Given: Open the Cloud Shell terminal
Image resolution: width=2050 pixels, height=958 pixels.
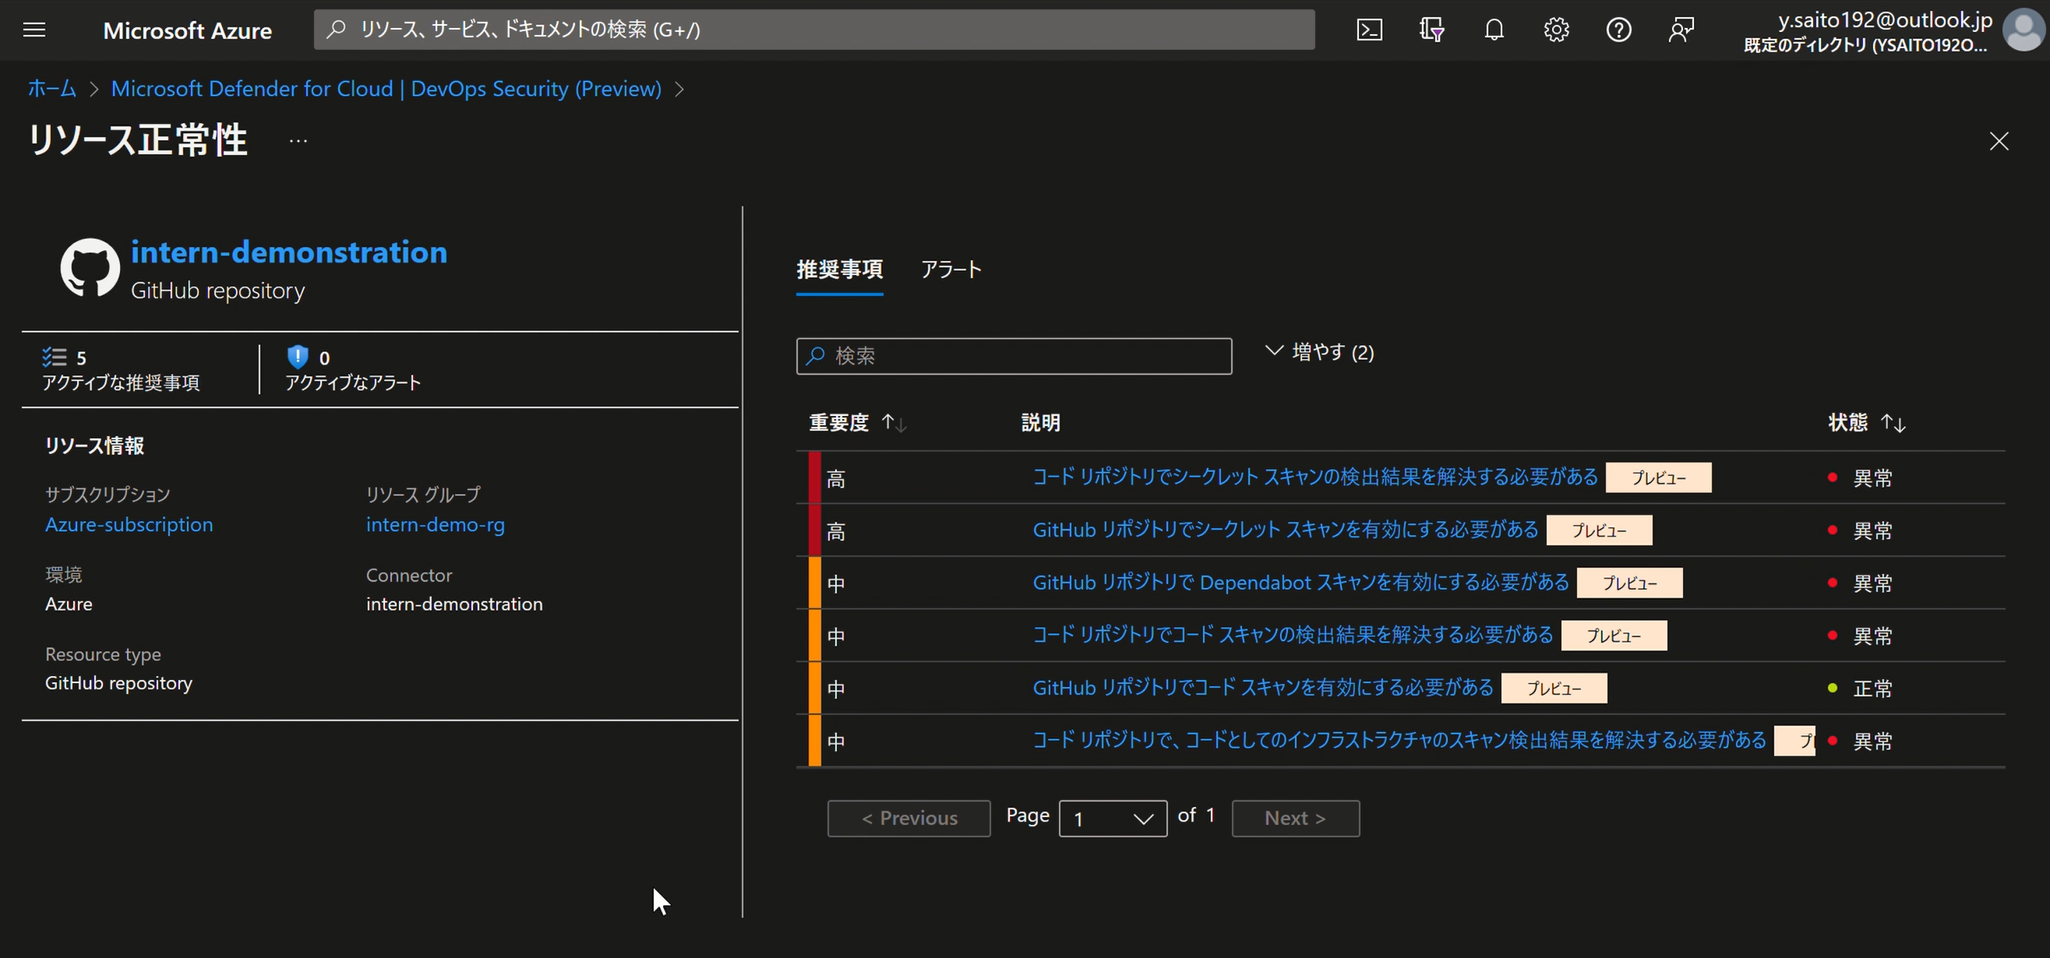Looking at the screenshot, I should [1369, 30].
